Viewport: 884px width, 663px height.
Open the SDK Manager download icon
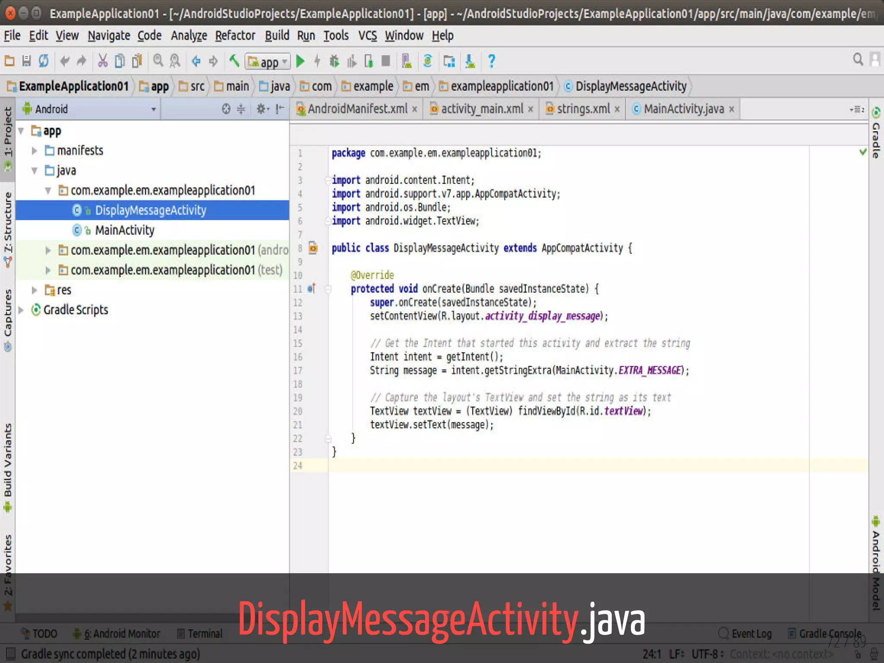tap(470, 61)
